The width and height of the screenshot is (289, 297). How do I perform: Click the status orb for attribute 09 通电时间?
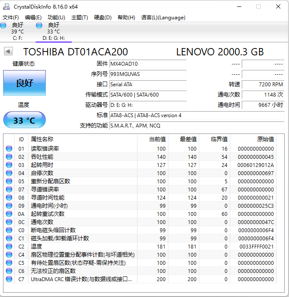pyautogui.click(x=9, y=206)
